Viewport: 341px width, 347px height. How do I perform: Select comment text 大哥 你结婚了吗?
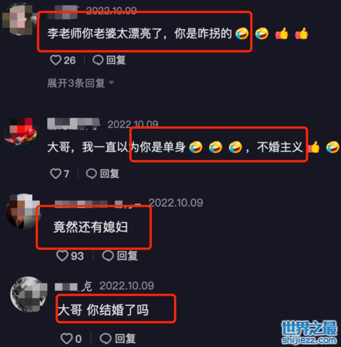[x=103, y=310]
